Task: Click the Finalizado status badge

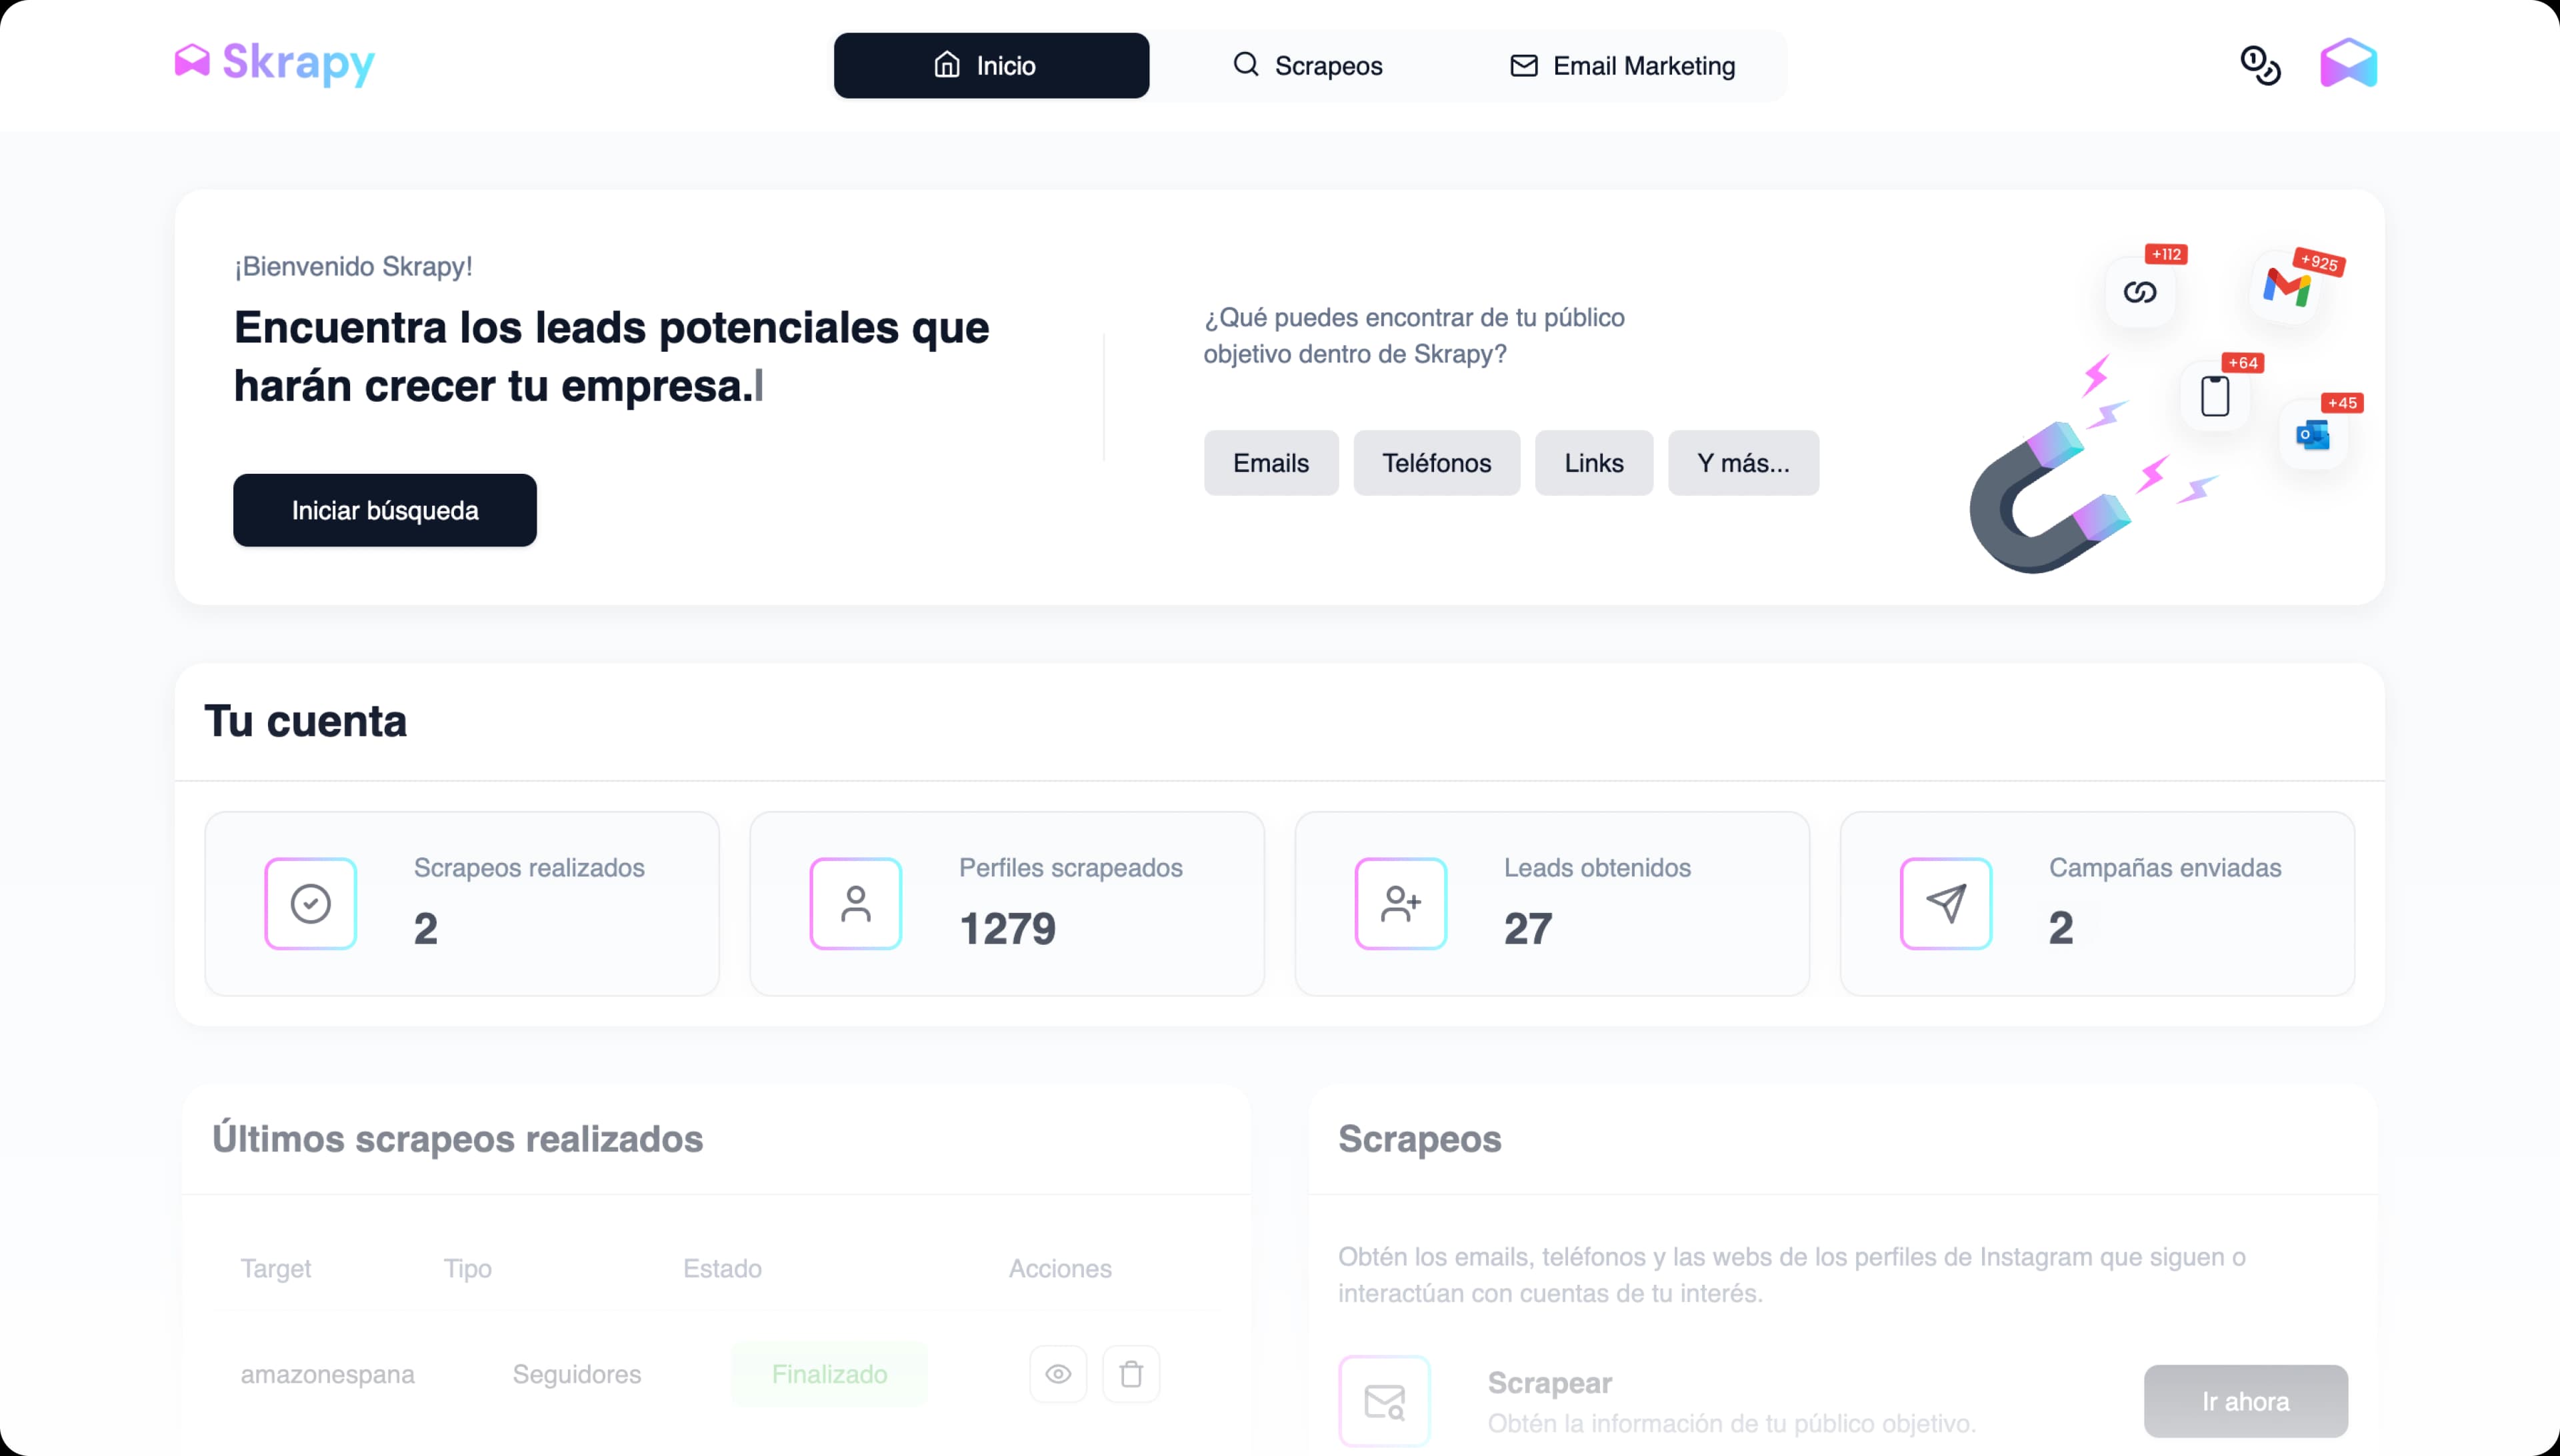Action: [829, 1374]
